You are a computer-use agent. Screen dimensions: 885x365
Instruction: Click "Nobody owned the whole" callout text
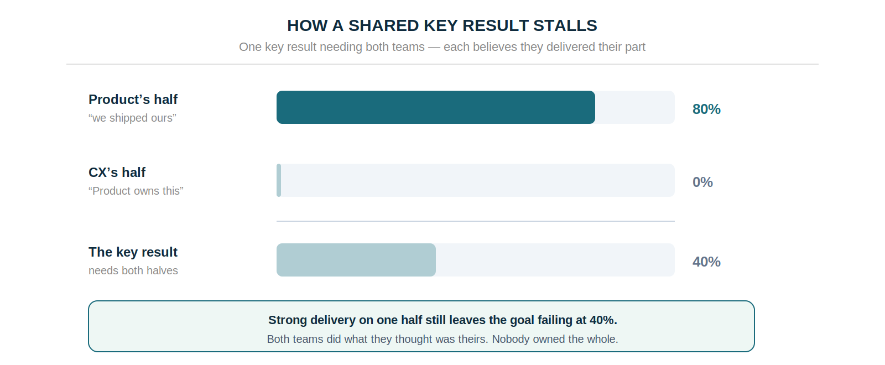click(x=555, y=339)
